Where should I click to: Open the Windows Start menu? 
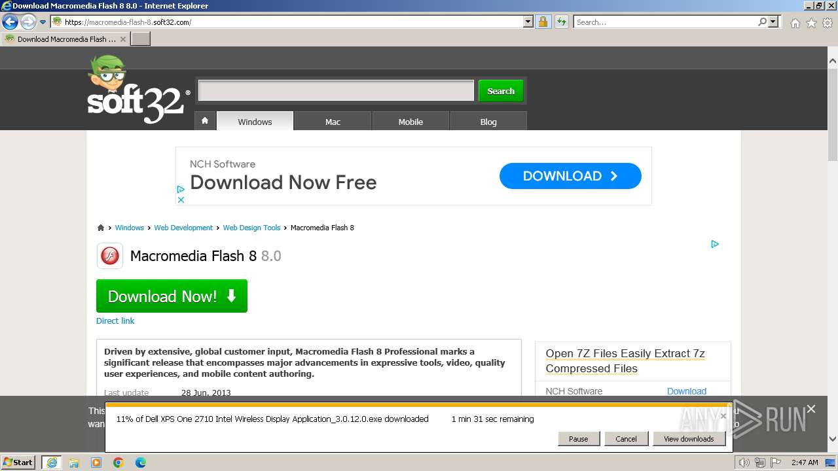coord(18,462)
